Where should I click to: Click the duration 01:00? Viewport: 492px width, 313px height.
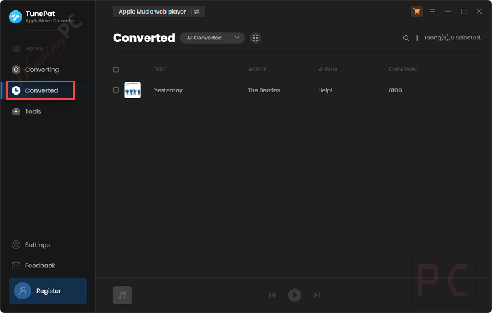(395, 90)
